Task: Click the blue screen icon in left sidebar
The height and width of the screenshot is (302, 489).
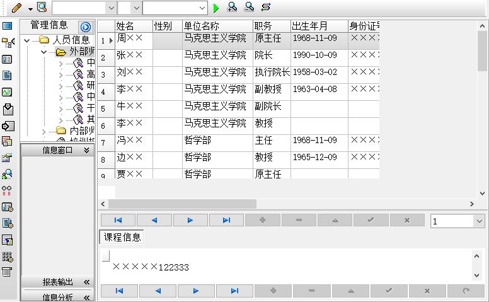Action: (x=7, y=26)
